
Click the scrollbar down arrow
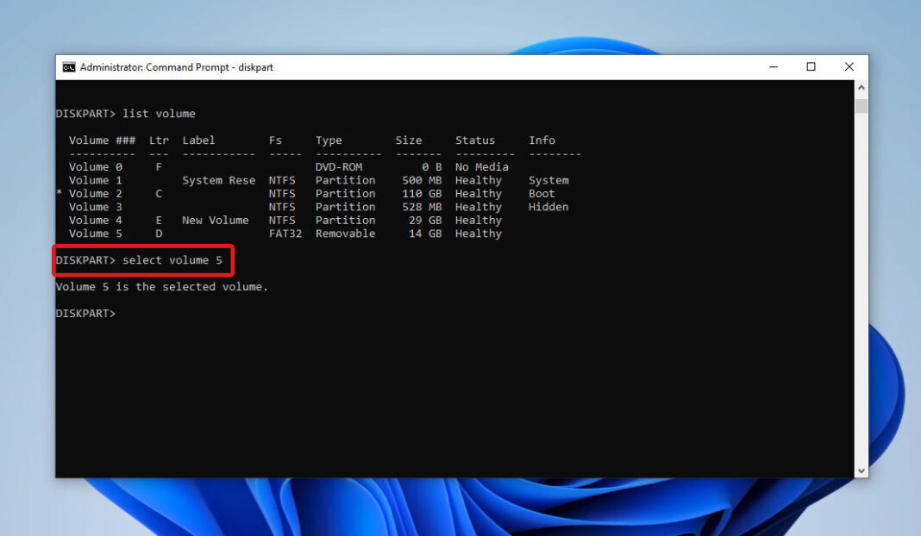[861, 470]
